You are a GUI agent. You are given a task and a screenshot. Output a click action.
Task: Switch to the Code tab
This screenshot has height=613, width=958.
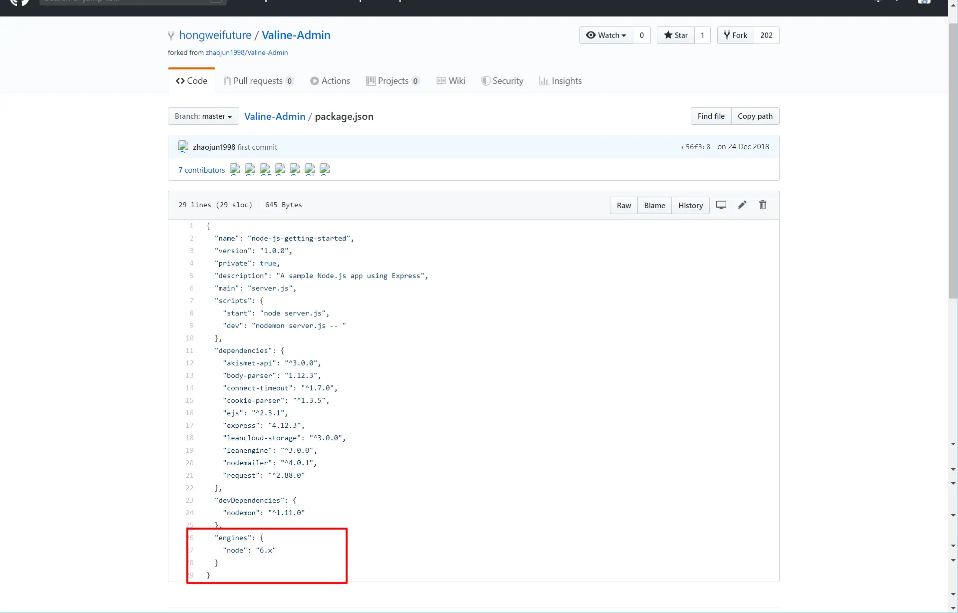(192, 81)
